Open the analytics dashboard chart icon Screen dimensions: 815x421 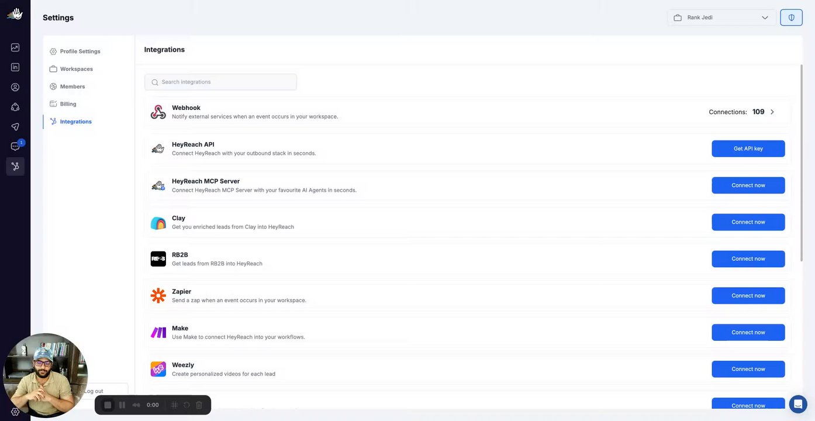pyautogui.click(x=15, y=47)
